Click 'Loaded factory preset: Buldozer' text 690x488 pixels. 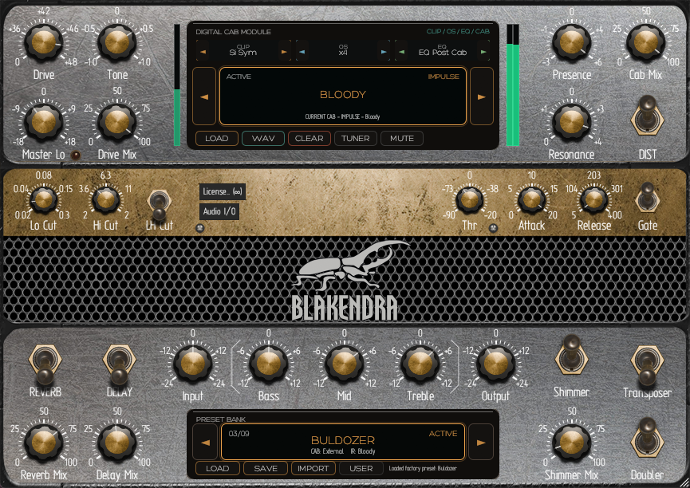[x=423, y=468]
